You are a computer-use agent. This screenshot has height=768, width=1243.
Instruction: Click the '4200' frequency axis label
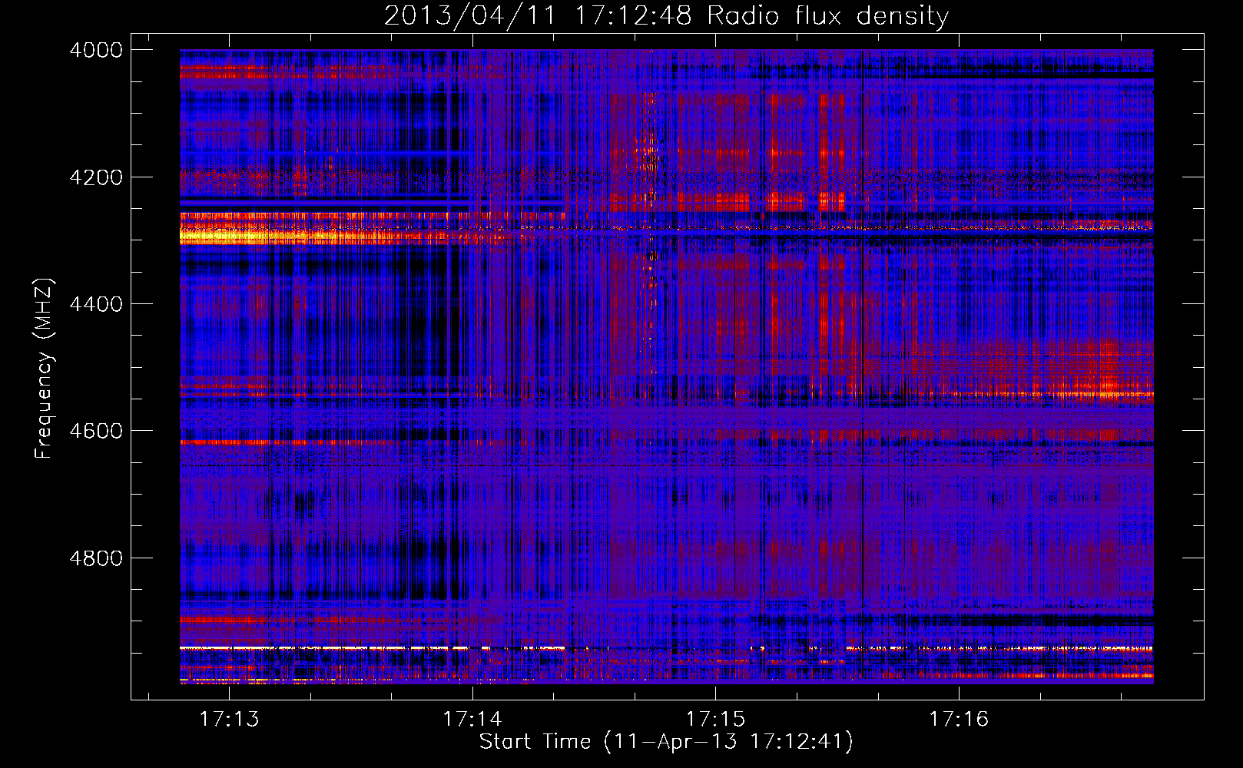tap(96, 177)
